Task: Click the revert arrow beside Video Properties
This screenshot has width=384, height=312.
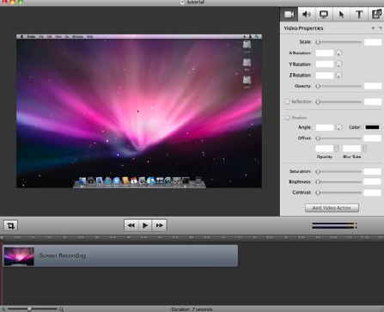Action: point(381,28)
